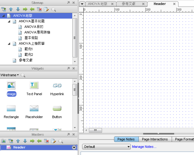Collapse the ANOVA基本知識 tree node
The height and width of the screenshot is (155, 194).
9,21
